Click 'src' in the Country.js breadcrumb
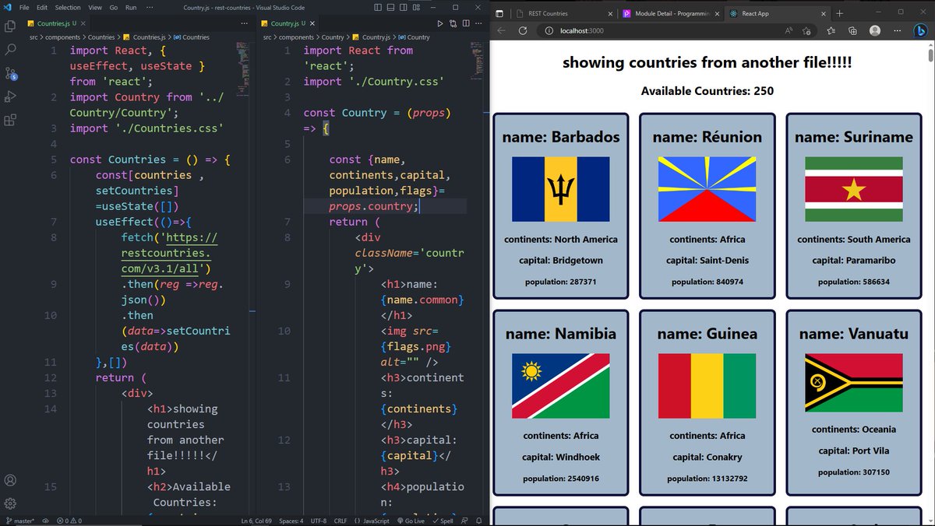 click(x=267, y=37)
